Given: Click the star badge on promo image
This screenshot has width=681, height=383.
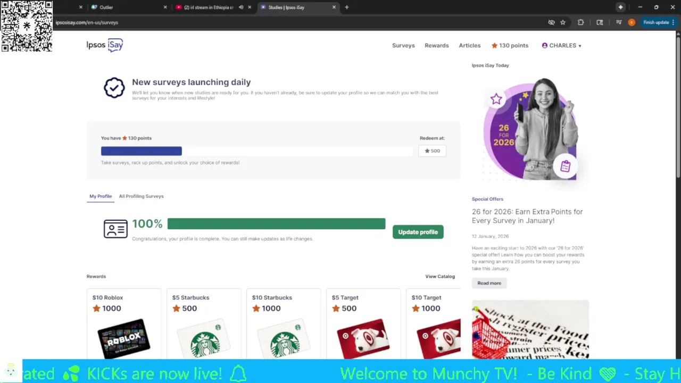Looking at the screenshot, I should [x=496, y=99].
